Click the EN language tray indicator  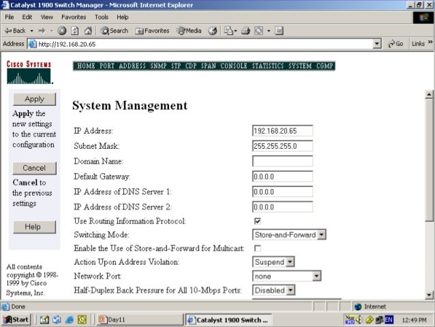pyautogui.click(x=389, y=319)
